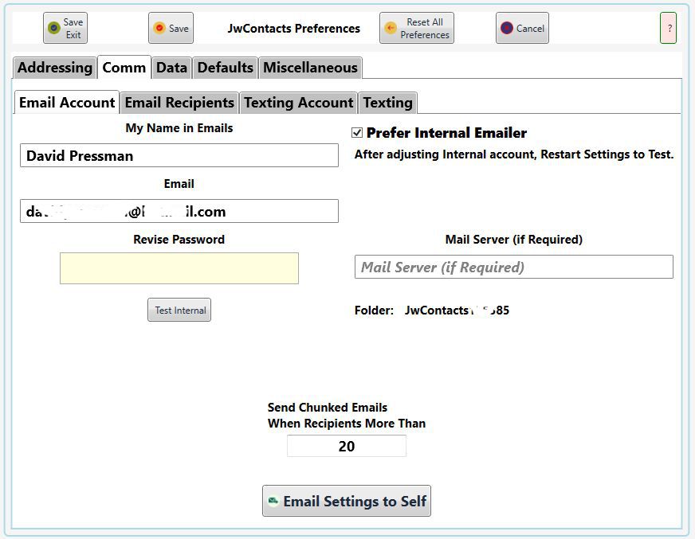Open the Texting Account sub-tab
The height and width of the screenshot is (539, 695).
[299, 103]
